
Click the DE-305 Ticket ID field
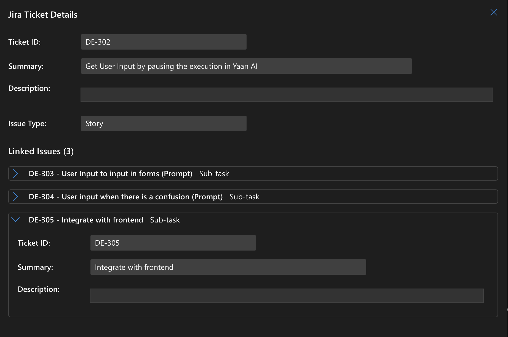point(173,243)
